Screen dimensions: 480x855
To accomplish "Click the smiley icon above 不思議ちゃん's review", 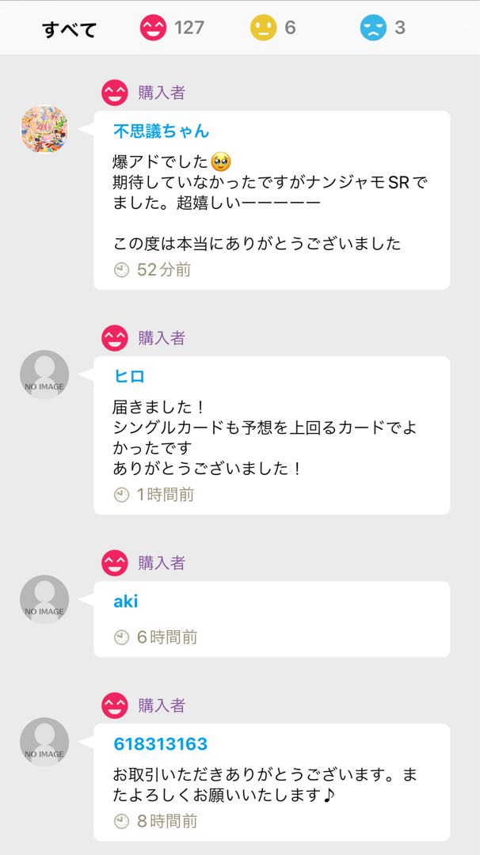I will [115, 92].
